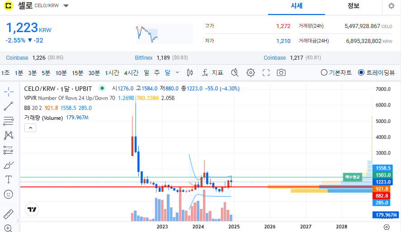Viewport: 401px width, 232px height.
Task: Switch to the 정보 tab
Action: click(x=354, y=6)
